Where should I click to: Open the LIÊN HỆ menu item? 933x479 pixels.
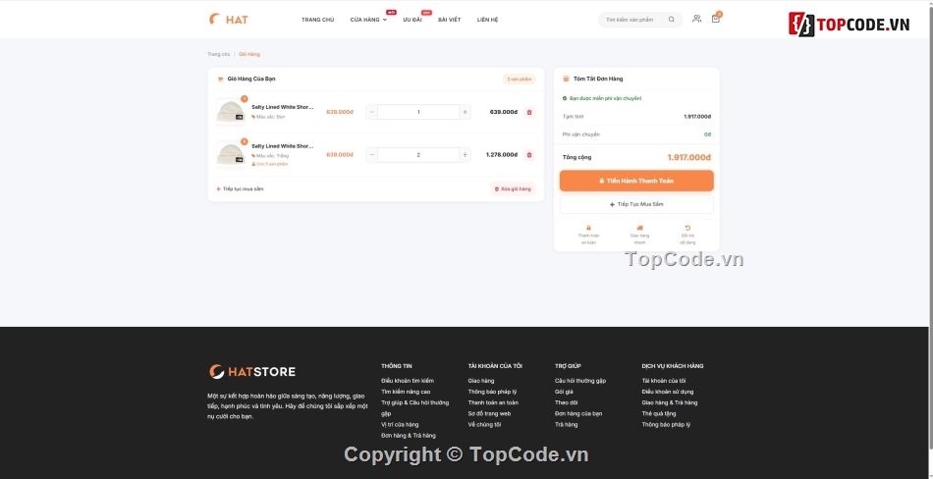coord(487,20)
